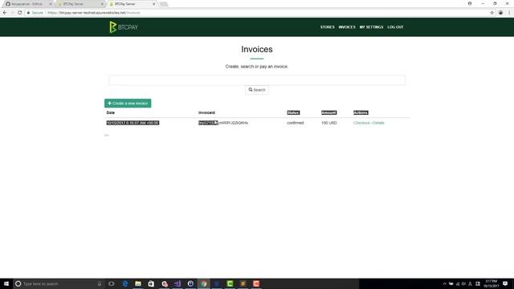Screen dimensions: 514x289
Task: Focus the invoice search text box
Action: tap(257, 80)
